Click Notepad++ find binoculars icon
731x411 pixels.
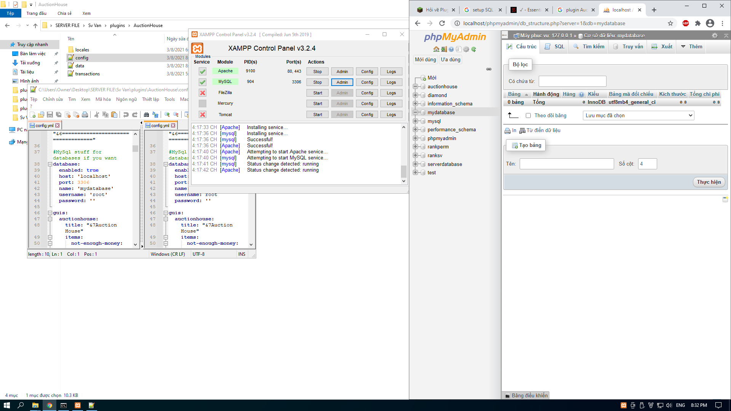point(147,115)
